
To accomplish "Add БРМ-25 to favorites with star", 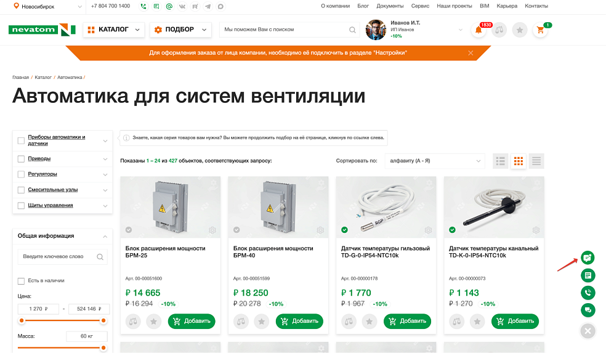I will tap(154, 321).
